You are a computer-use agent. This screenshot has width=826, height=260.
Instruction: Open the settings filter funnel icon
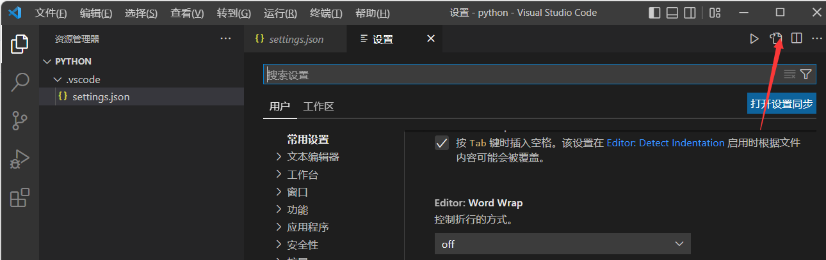pos(806,75)
